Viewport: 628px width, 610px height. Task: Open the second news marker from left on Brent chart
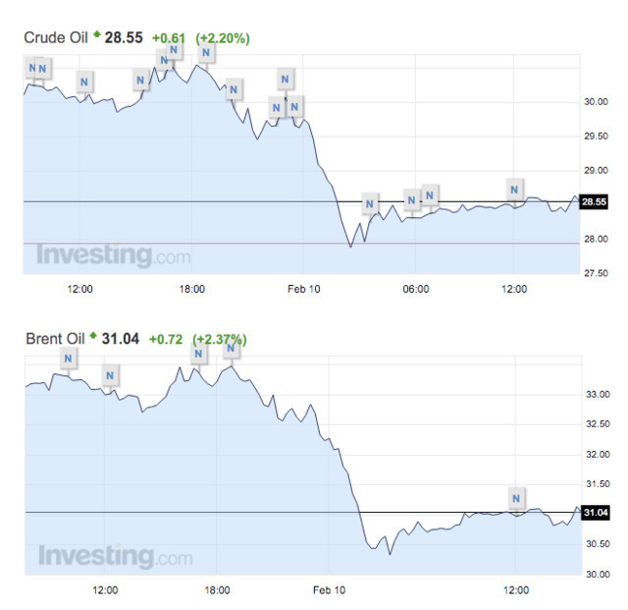[110, 375]
